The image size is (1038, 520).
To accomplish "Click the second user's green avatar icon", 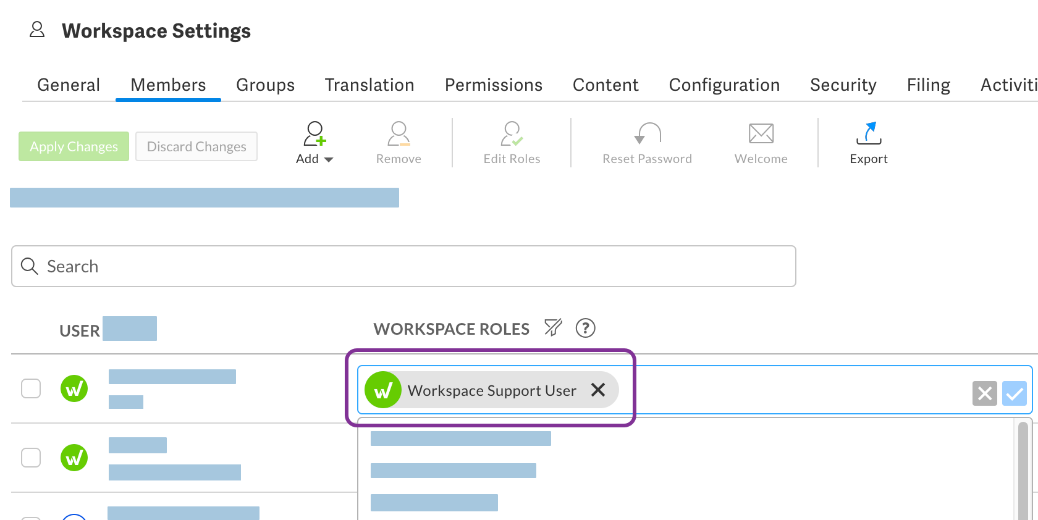I will click(74, 458).
